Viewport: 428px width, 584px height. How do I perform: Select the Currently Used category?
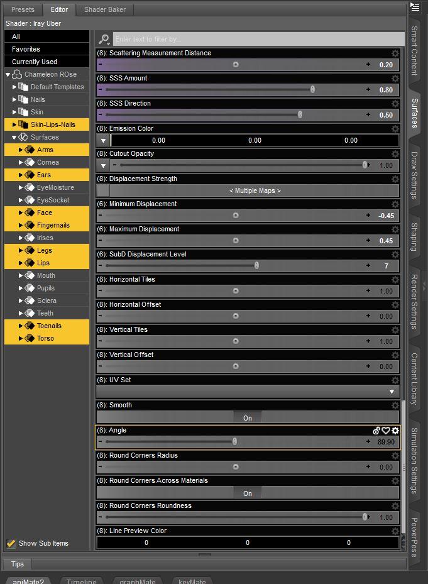47,62
